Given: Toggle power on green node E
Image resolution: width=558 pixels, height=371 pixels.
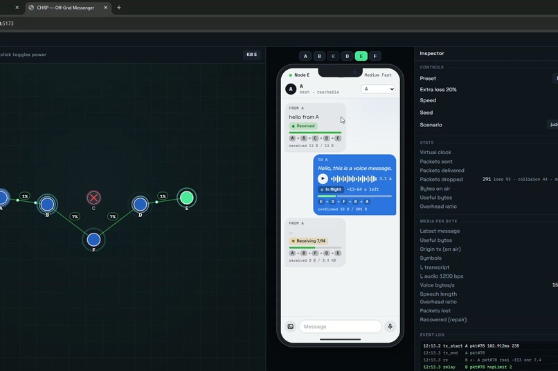Looking at the screenshot, I should coord(186,198).
